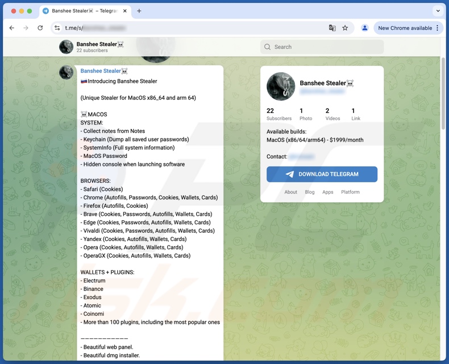This screenshot has width=449, height=364.
Task: Click '22 subscribers' in the header
Action: (92, 51)
